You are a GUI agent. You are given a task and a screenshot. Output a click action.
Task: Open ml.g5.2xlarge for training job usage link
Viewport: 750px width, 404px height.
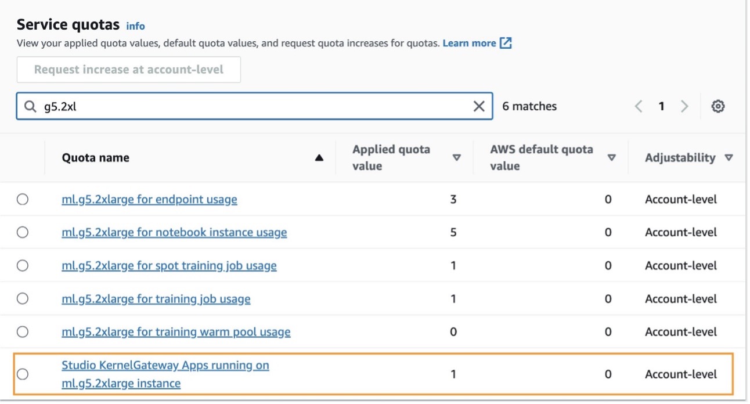click(x=156, y=299)
